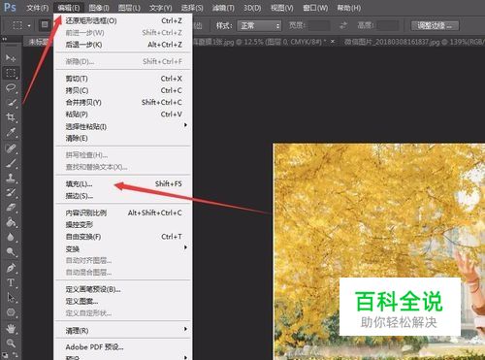
Task: Choose 操控变形 menu entry
Action: point(123,225)
